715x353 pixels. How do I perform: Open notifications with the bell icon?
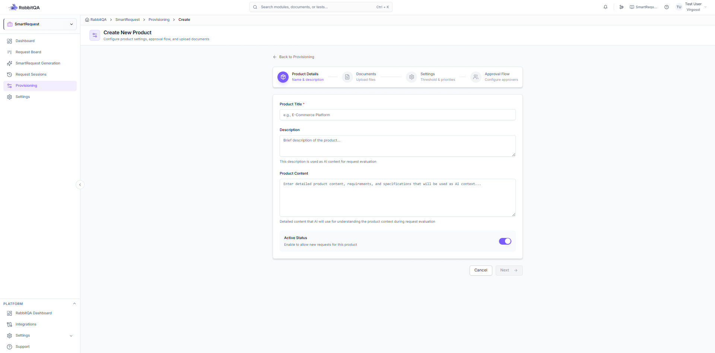[x=606, y=7]
